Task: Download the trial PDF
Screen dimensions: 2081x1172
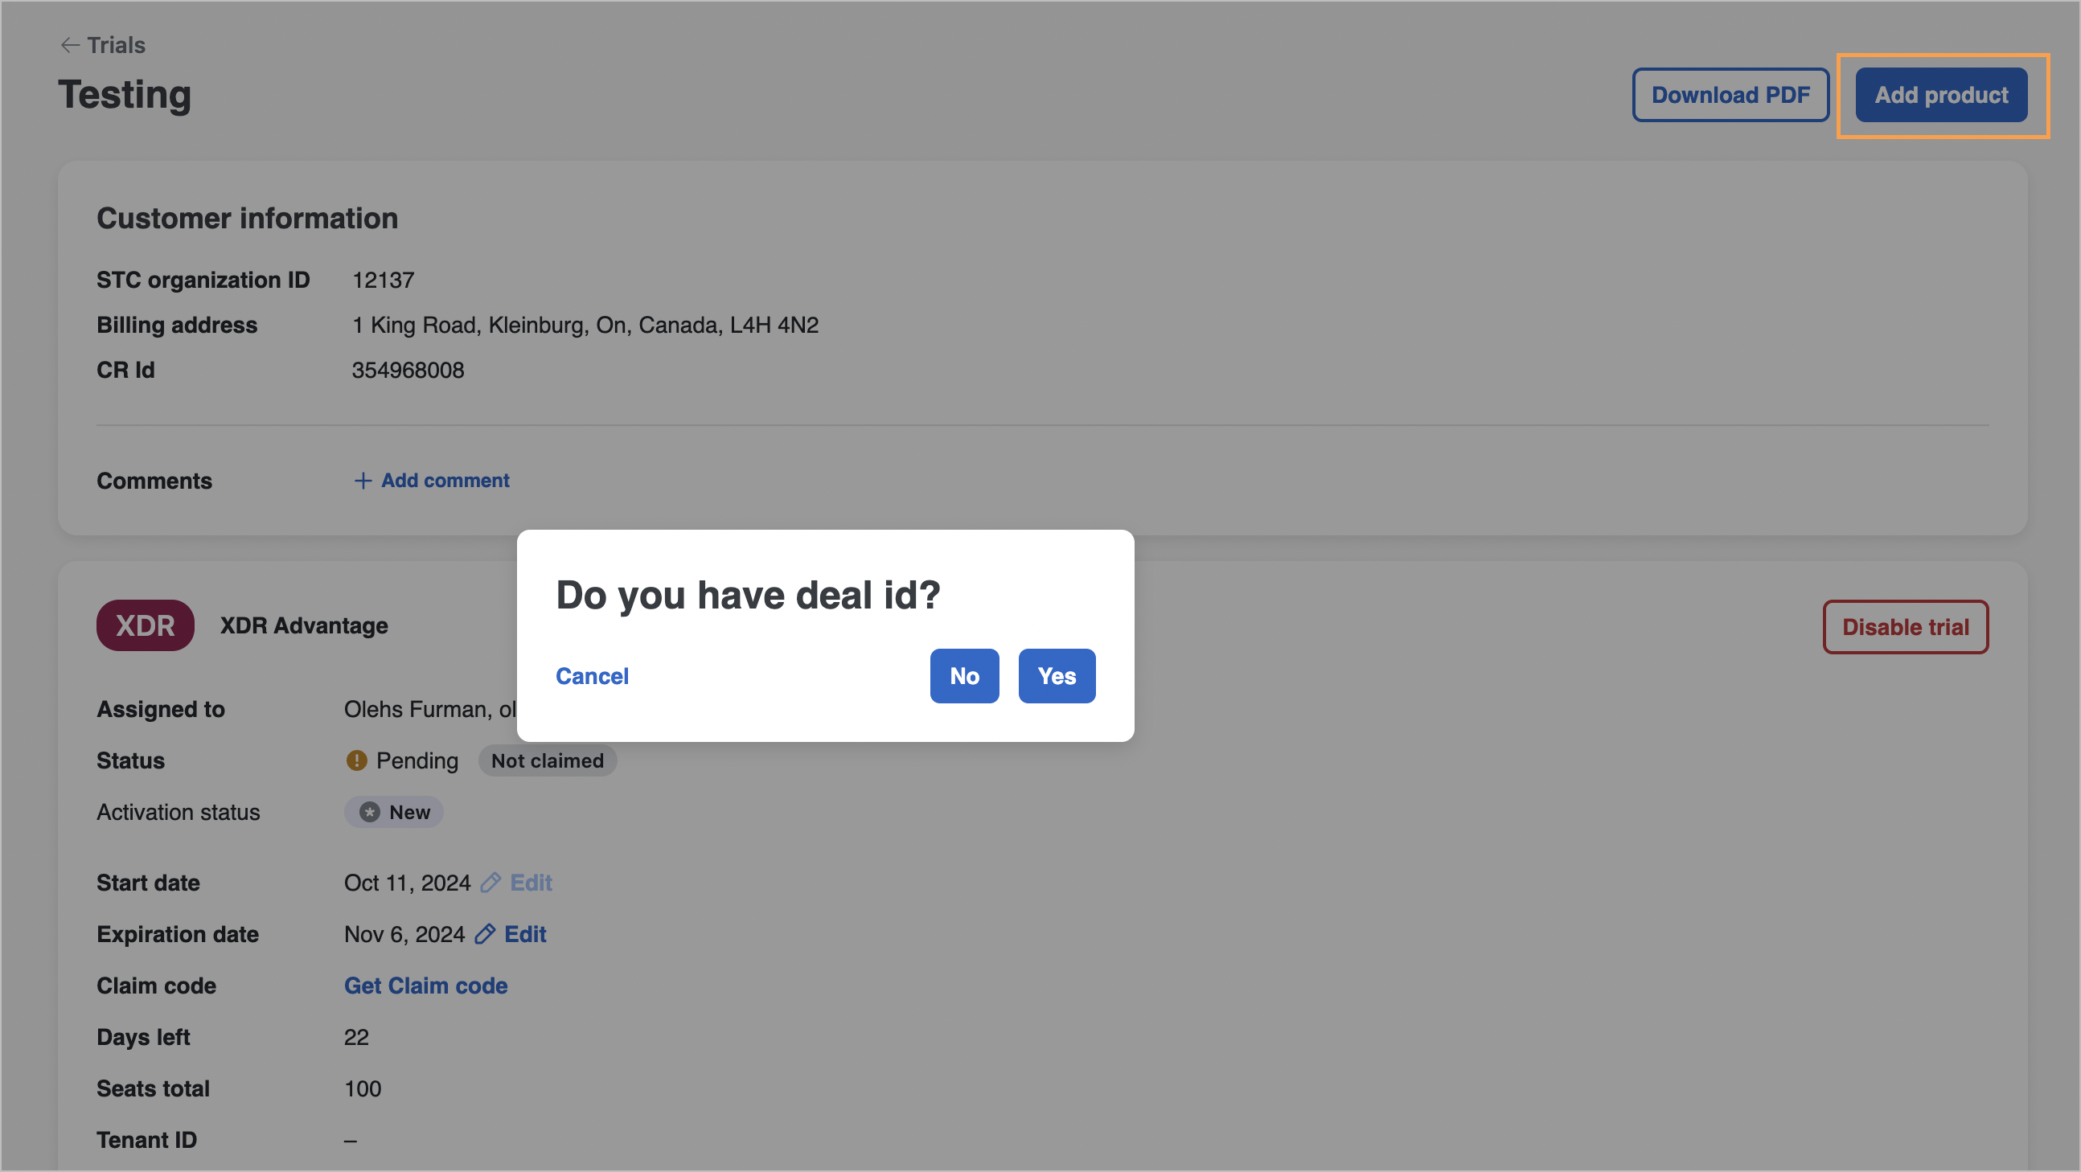Action: (x=1730, y=96)
